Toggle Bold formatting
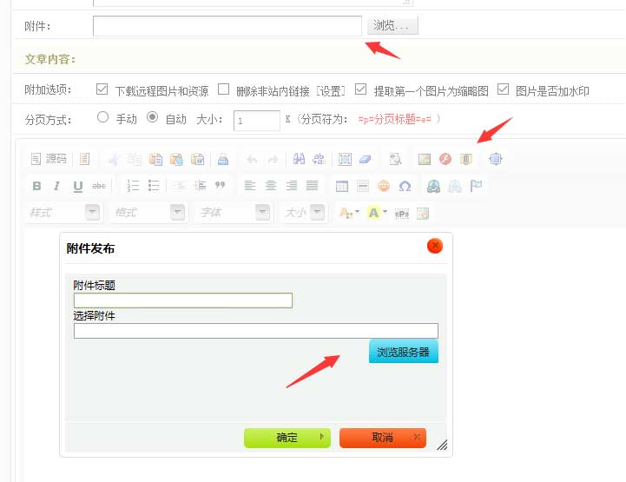The height and width of the screenshot is (482, 626). [x=36, y=186]
